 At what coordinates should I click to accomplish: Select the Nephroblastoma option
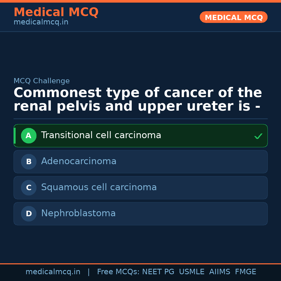pos(78,213)
